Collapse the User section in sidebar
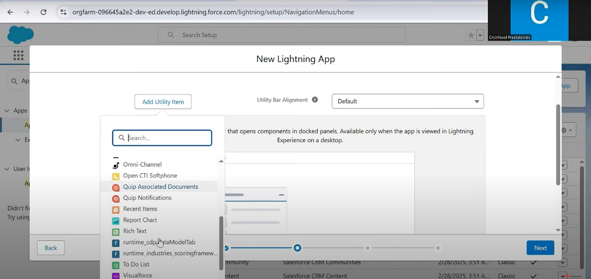The image size is (591, 279). coord(7,169)
